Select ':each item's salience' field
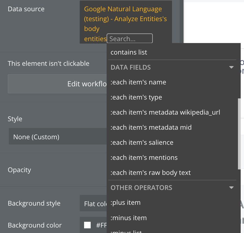 tap(142, 143)
